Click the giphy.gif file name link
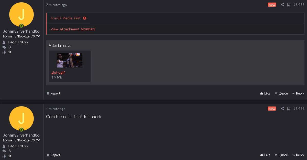Image resolution: width=307 pixels, height=160 pixels. [58, 73]
